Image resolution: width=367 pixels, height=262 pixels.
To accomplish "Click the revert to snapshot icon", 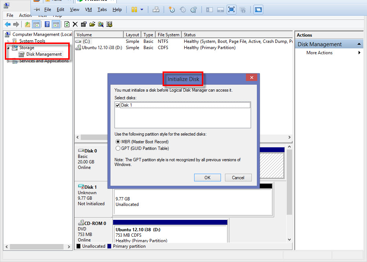I will (183, 10).
